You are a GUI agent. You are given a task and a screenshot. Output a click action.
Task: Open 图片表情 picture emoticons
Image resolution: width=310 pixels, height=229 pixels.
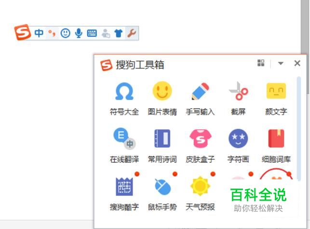(162, 98)
